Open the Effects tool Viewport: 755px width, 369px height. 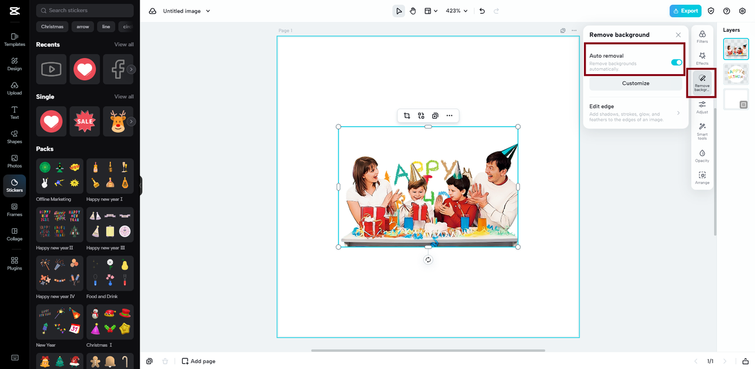tap(702, 58)
